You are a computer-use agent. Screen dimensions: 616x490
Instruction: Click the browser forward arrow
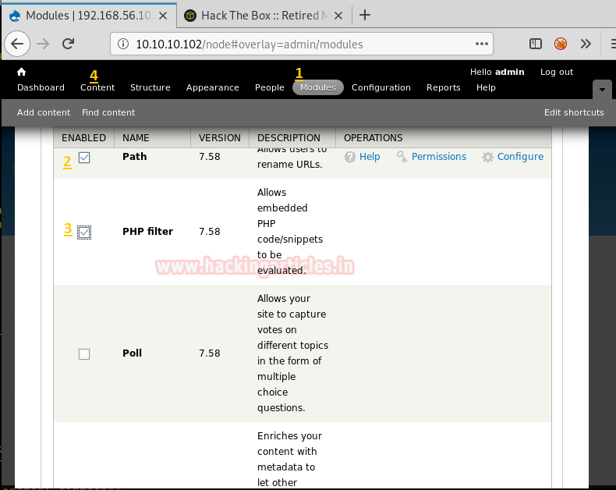point(43,44)
